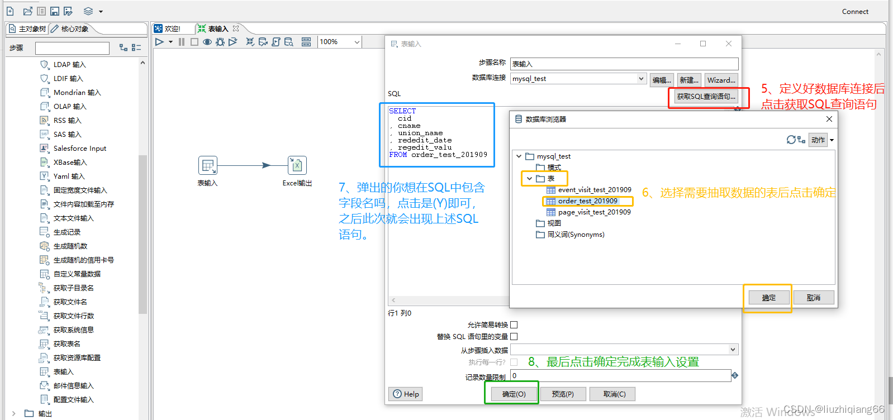Screen dimensions: 893x420
Task: Click the refresh icon in database browser
Action: (791, 140)
